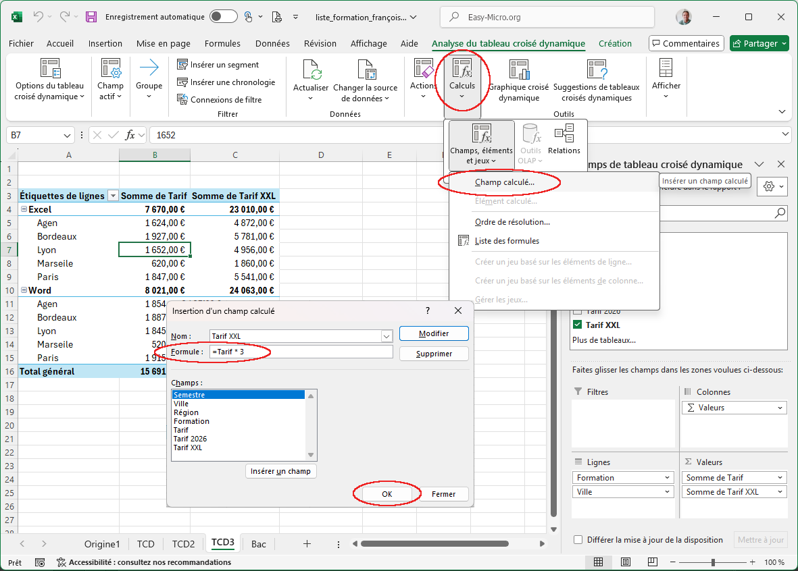Viewport: 798px width, 571px height.
Task: Collapse the Excel group in row labels
Action: tap(24, 209)
